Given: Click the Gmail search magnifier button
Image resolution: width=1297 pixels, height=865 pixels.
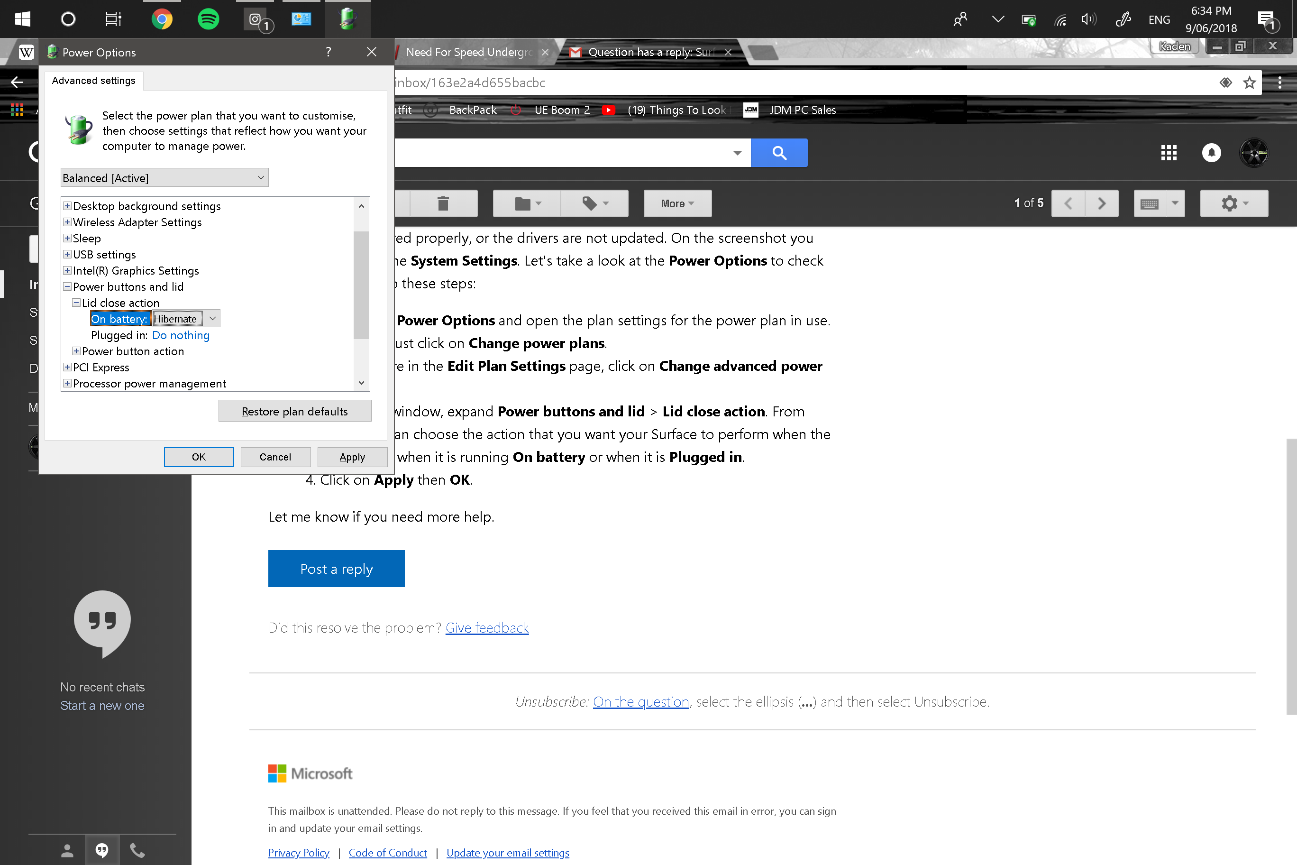Looking at the screenshot, I should point(779,153).
